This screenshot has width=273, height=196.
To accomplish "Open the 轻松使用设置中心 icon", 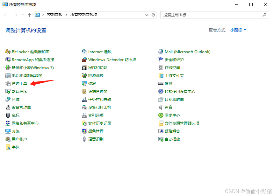I will tap(161, 91).
